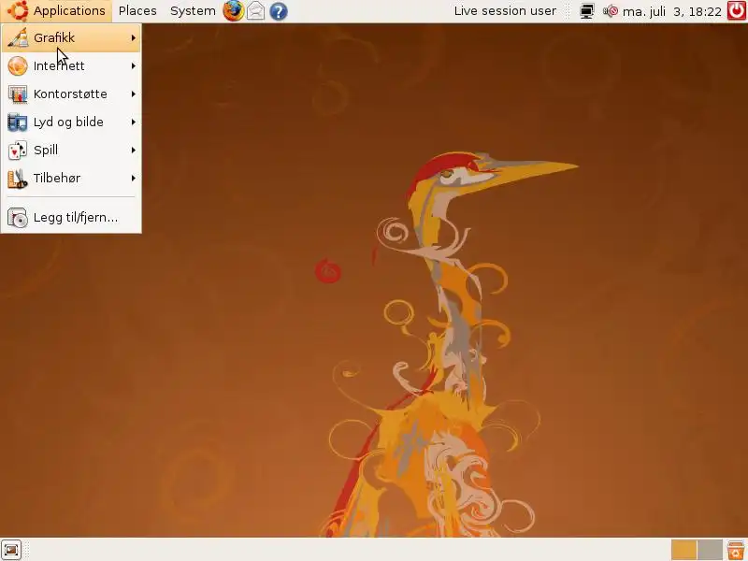Click the Kontorstøtte office chart icon
The image size is (748, 561).
point(17,94)
